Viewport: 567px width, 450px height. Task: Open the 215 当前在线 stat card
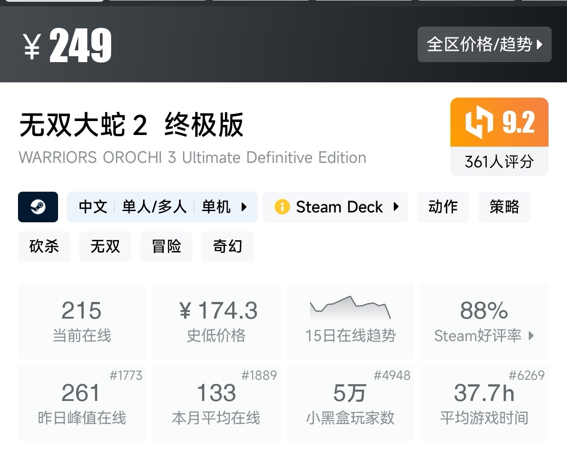click(82, 321)
